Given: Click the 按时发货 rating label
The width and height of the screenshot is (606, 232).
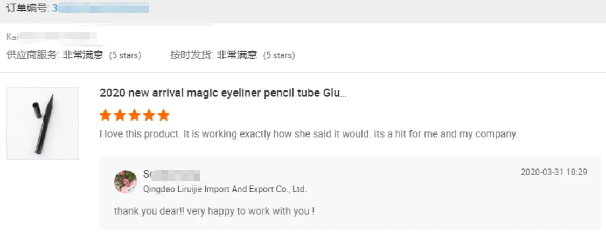Looking at the screenshot, I should (191, 55).
